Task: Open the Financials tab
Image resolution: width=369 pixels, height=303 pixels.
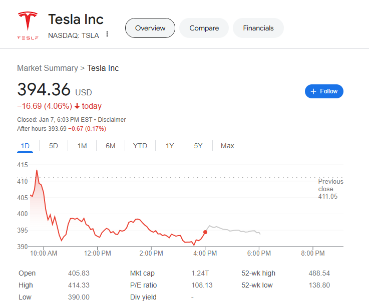Action: coord(258,28)
